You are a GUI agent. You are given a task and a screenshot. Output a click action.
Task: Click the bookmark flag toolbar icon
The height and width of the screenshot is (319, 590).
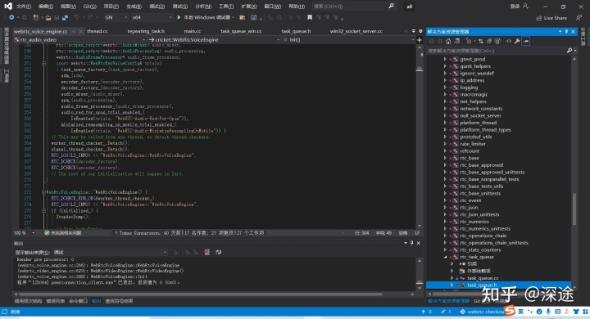coord(310,17)
